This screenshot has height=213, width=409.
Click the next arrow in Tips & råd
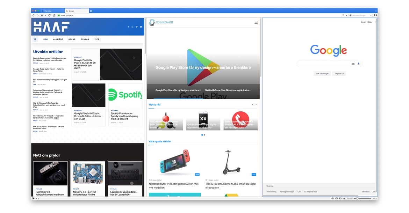(256, 104)
